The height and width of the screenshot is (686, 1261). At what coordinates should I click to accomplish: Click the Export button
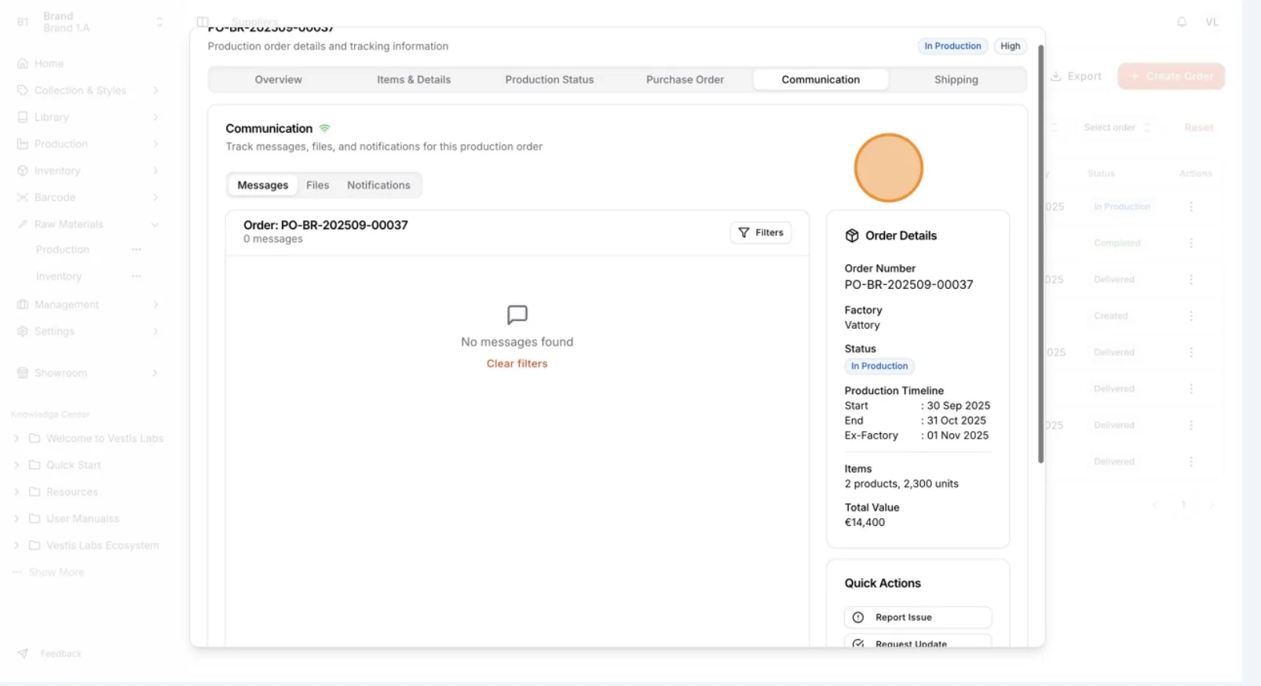[1076, 76]
